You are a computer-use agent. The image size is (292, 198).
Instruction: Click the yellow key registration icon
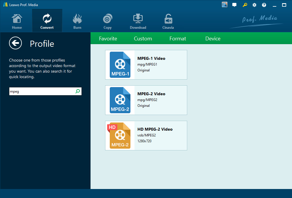pyautogui.click(x=245, y=5)
